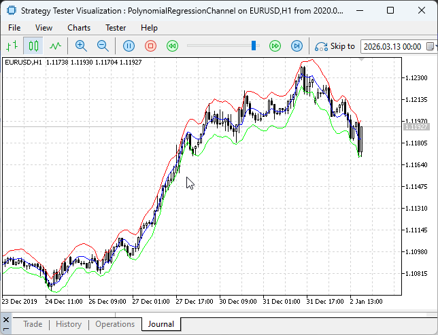Pause the strategy visualization

[x=129, y=46]
